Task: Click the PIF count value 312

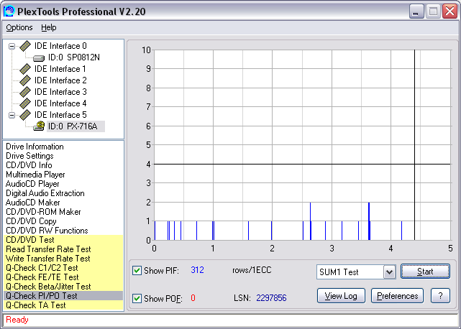Action: (197, 270)
